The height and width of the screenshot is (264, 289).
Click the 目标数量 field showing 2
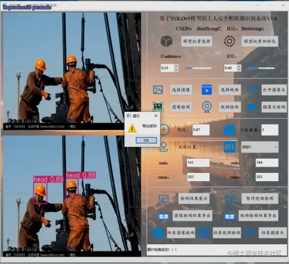pyautogui.click(x=270, y=130)
